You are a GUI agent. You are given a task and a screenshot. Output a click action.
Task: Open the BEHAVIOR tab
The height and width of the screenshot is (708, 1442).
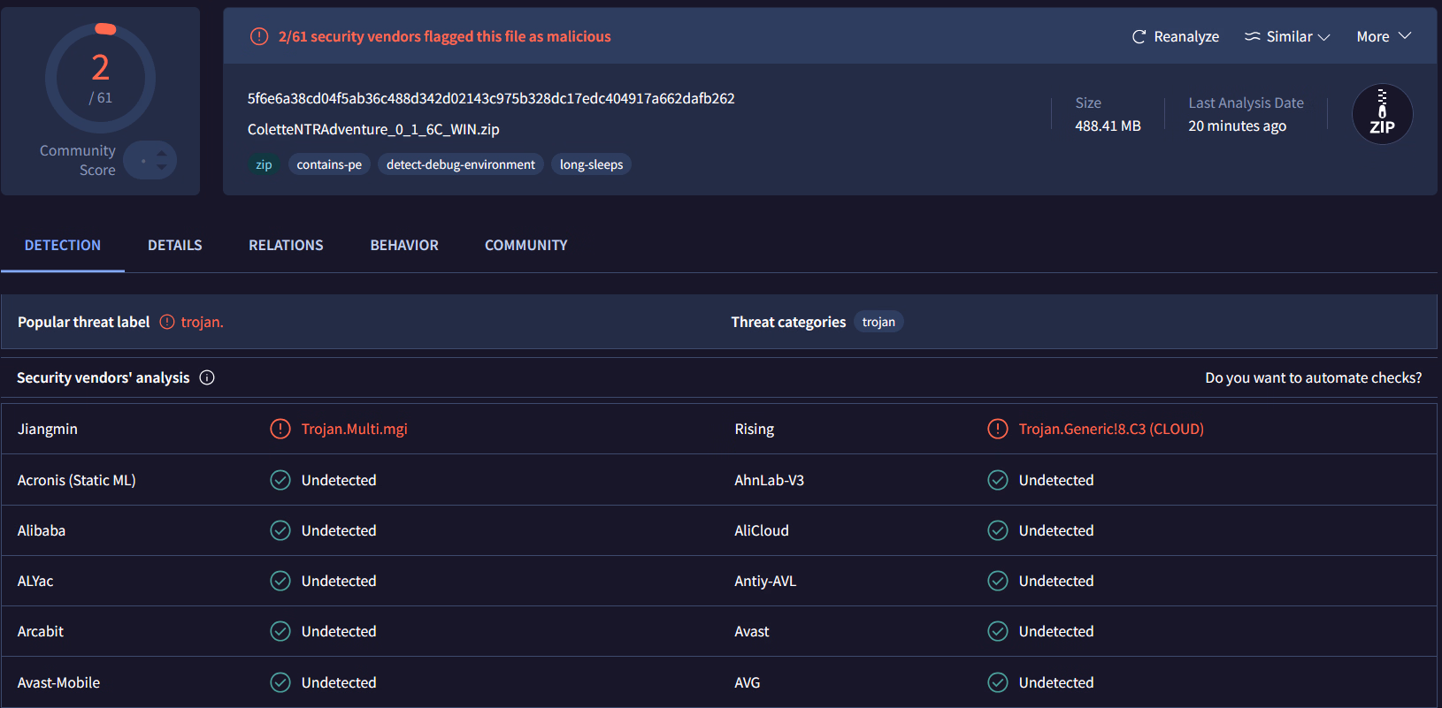tap(403, 245)
